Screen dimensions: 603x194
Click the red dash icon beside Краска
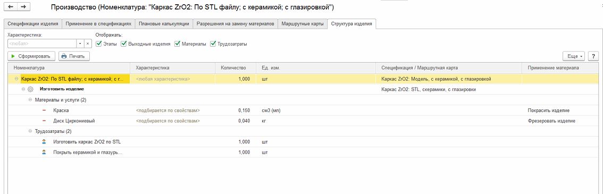click(x=44, y=111)
